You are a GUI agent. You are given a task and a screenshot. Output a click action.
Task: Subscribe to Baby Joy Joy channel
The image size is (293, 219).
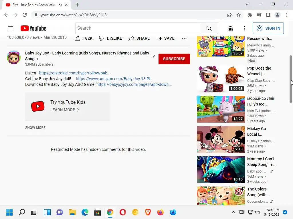pyautogui.click(x=174, y=59)
